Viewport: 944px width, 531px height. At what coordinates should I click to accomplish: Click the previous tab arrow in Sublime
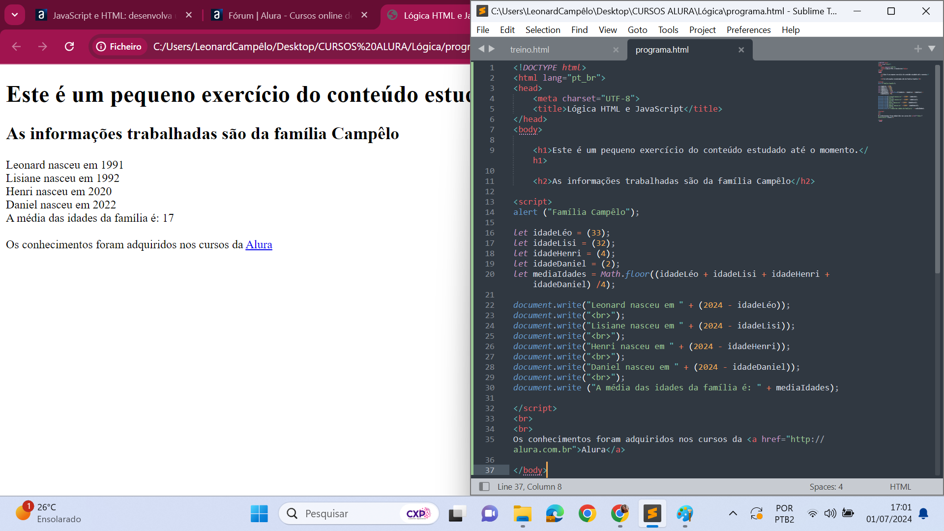(x=481, y=49)
